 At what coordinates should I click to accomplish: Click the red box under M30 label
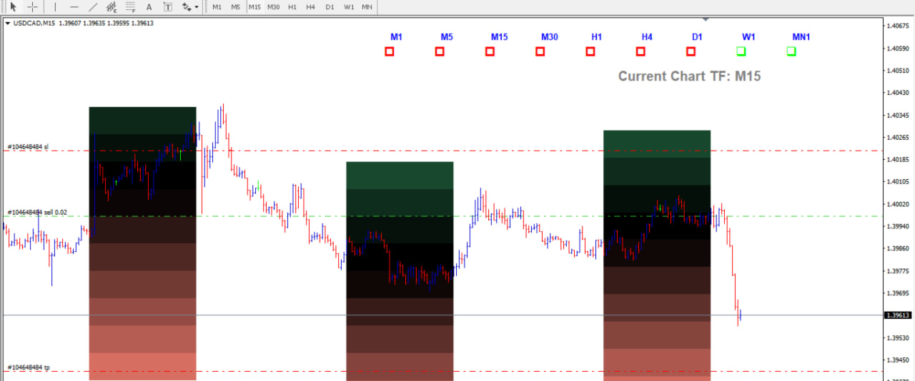540,51
